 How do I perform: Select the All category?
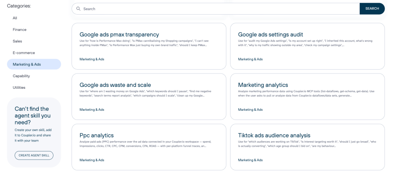tap(15, 18)
